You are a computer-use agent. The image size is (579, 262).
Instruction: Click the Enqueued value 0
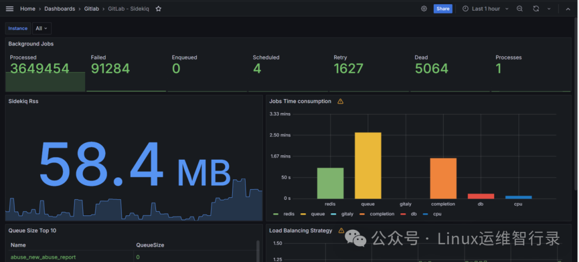tap(176, 68)
